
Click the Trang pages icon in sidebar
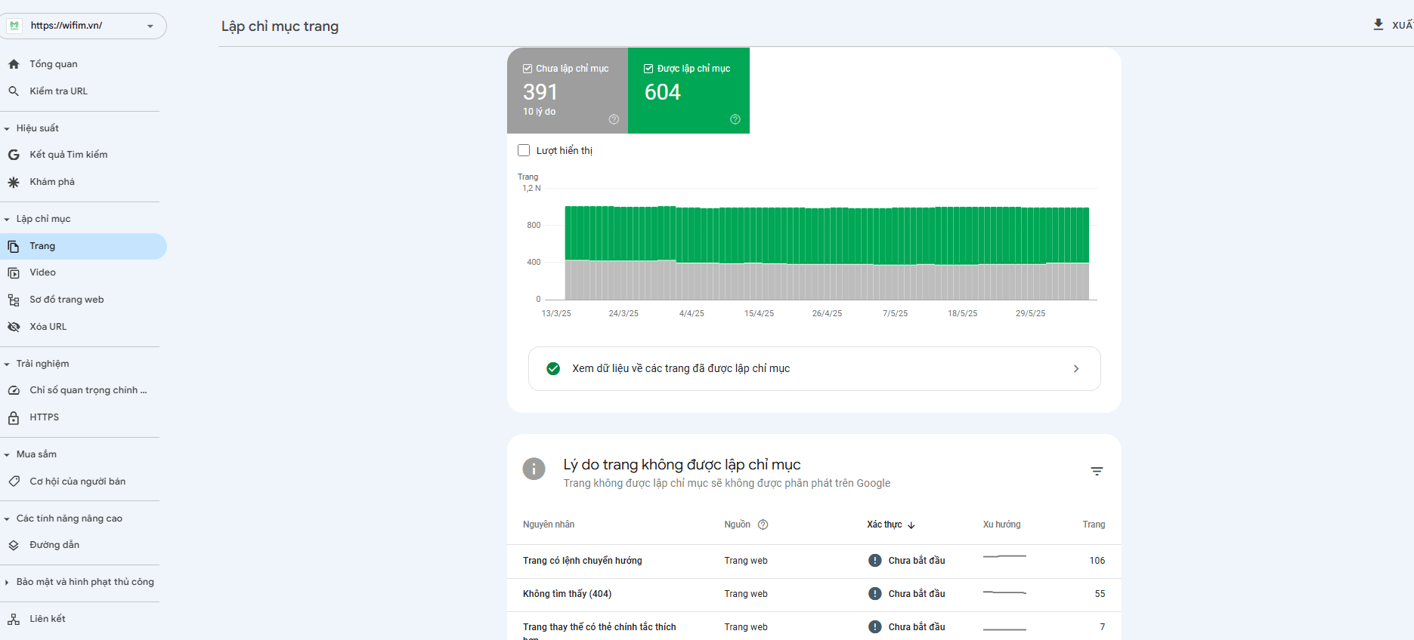click(x=14, y=247)
